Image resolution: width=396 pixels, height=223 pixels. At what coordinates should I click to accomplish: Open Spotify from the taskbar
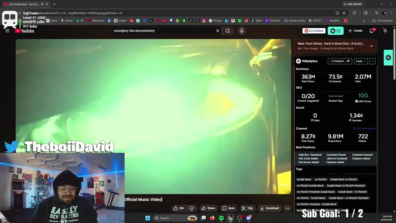pyautogui.click(x=221, y=218)
